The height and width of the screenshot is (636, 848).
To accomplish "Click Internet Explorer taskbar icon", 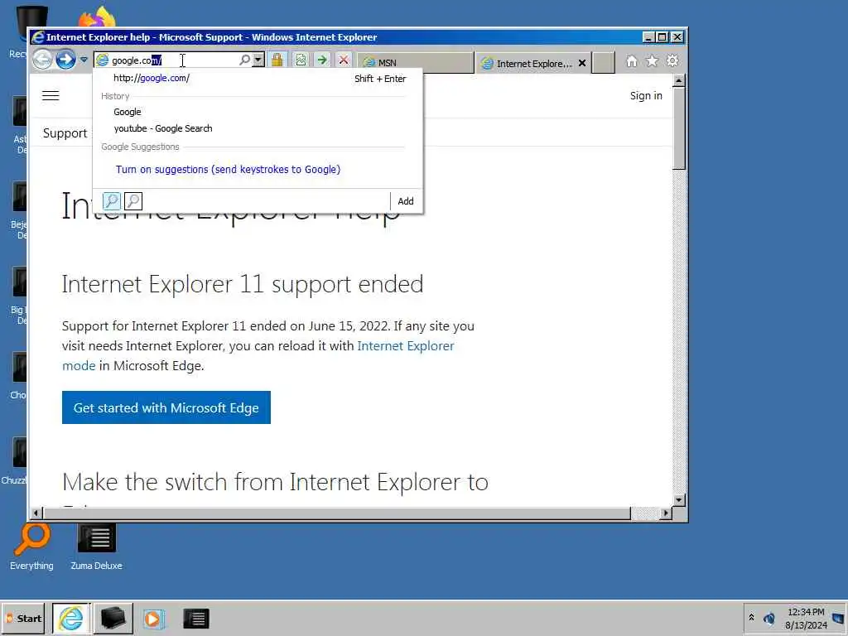I will pos(71,618).
